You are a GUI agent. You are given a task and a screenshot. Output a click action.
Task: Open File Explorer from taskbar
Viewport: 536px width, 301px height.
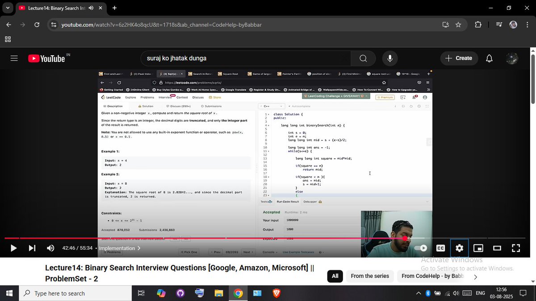point(219,293)
